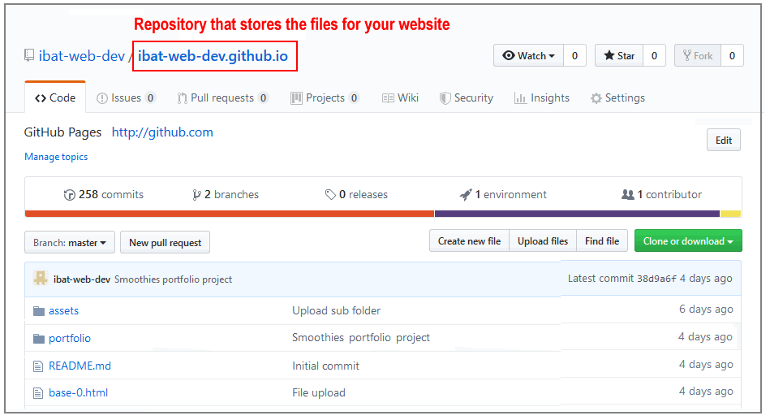
Task: Open the README.md file link
Action: point(80,366)
